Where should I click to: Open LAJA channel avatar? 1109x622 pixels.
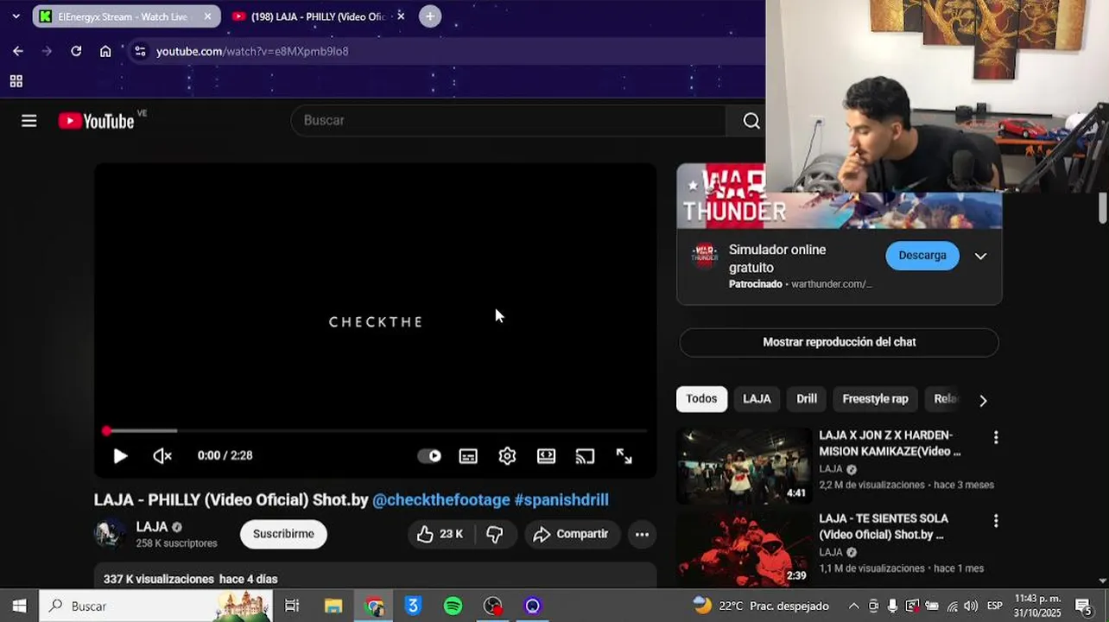click(x=110, y=534)
